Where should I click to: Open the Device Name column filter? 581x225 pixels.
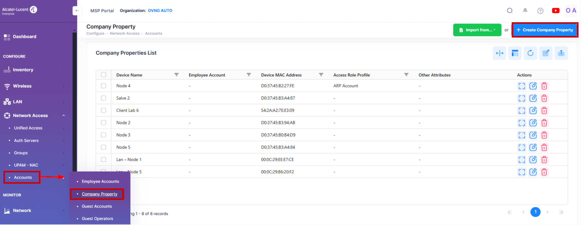click(x=177, y=75)
